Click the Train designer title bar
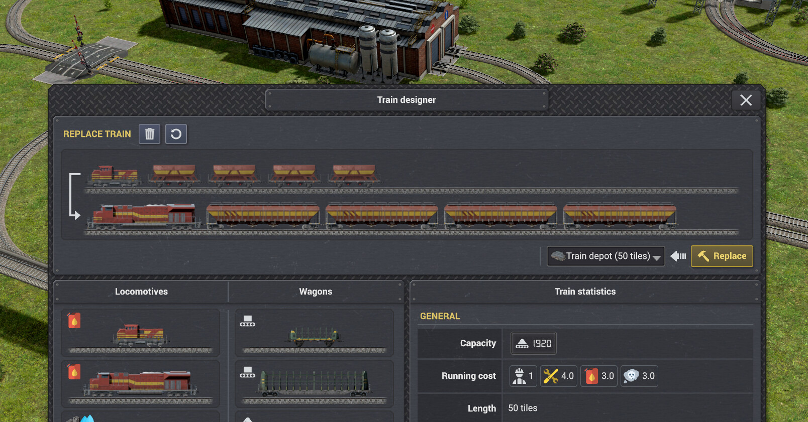The width and height of the screenshot is (808, 422). pos(407,100)
